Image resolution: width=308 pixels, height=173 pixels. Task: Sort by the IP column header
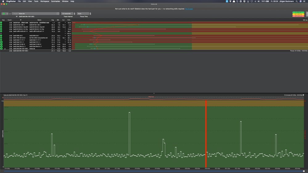(x=21, y=20)
